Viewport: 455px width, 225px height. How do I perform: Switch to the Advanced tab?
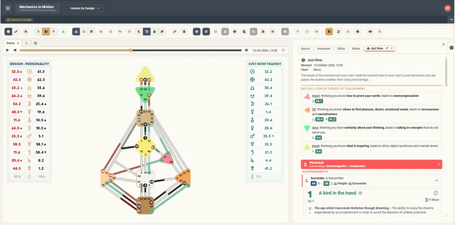323,48
